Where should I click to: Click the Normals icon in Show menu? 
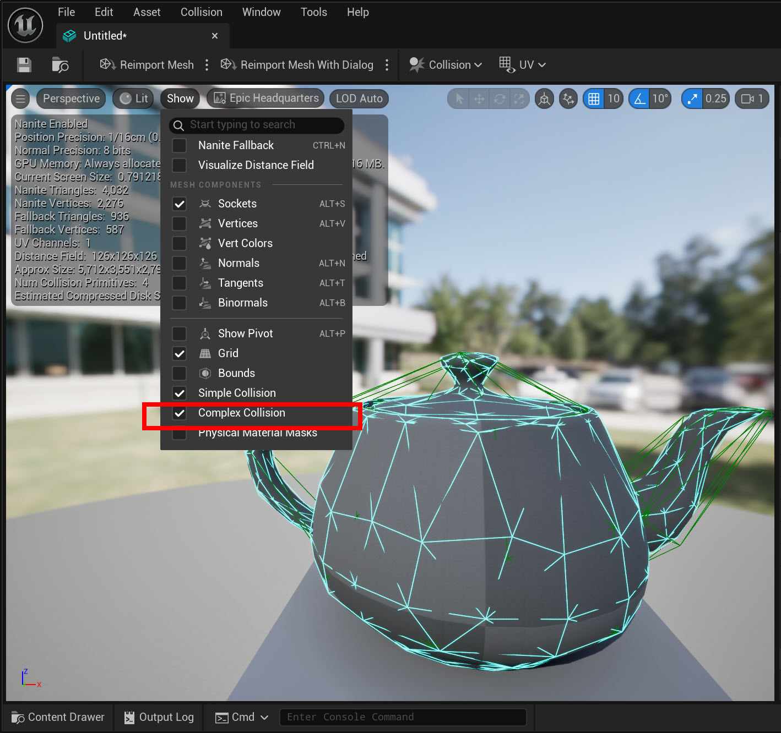pyautogui.click(x=205, y=263)
